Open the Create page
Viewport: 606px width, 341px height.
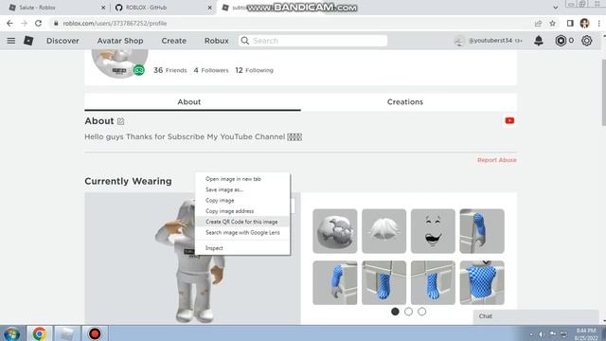174,41
